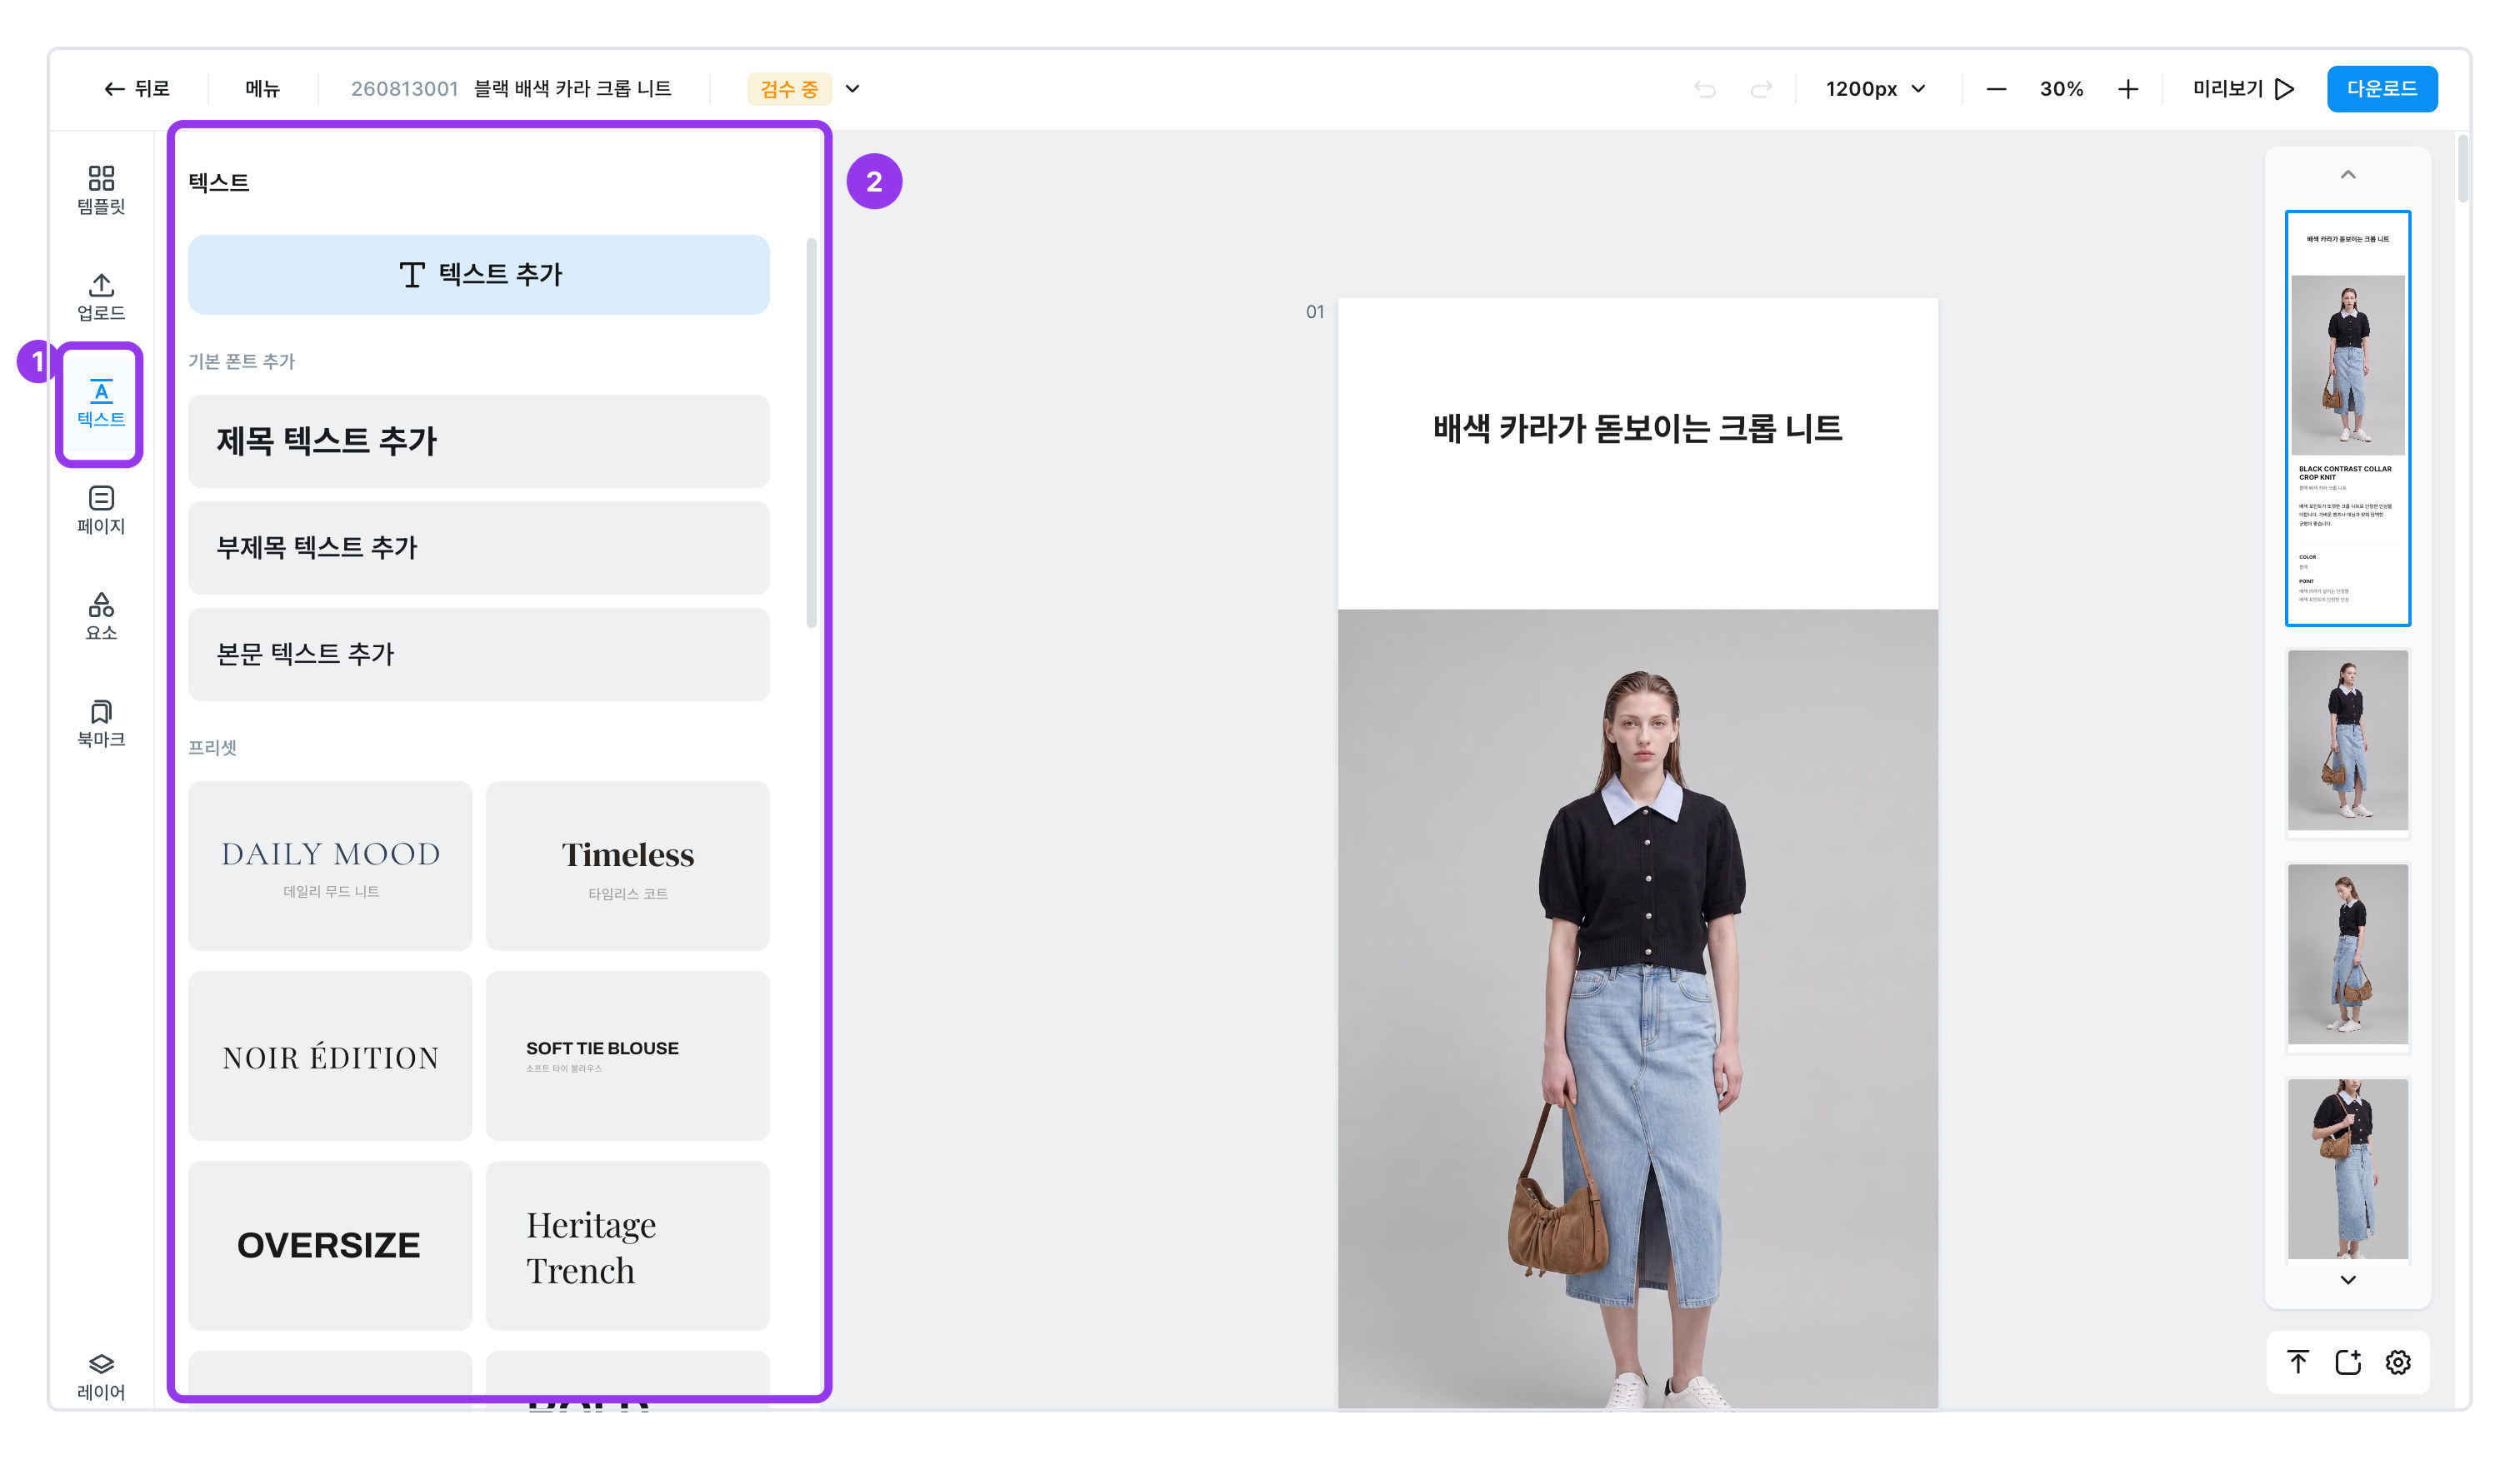Click the canvas vertical scrollbar
Image resolution: width=2520 pixels, height=1459 pixels.
click(2462, 170)
